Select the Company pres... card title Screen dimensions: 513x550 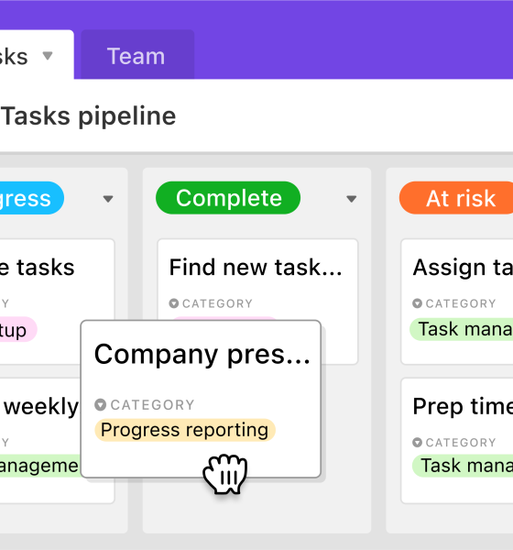pyautogui.click(x=202, y=354)
